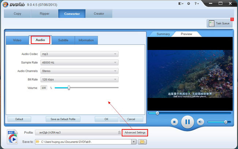Open the Information tab
Screen dimensions: 238x149
(86, 40)
